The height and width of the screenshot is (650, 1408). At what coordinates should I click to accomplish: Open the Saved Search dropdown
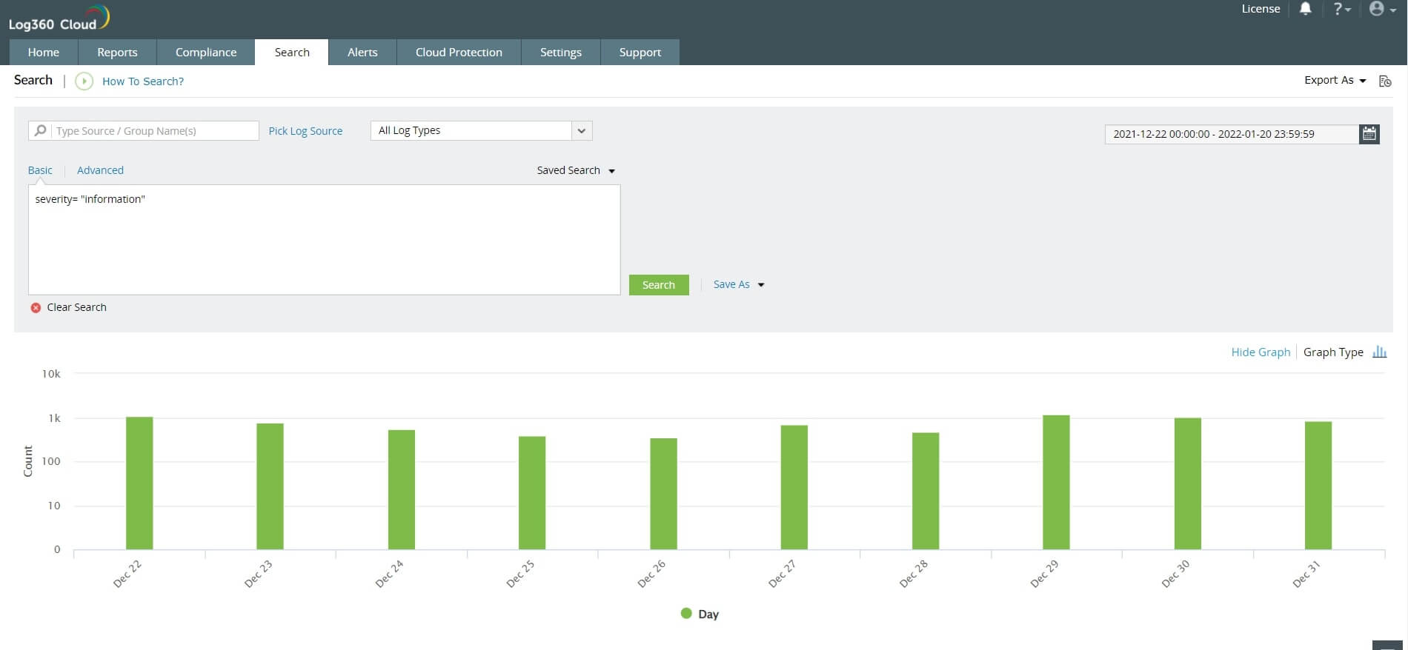click(x=576, y=170)
